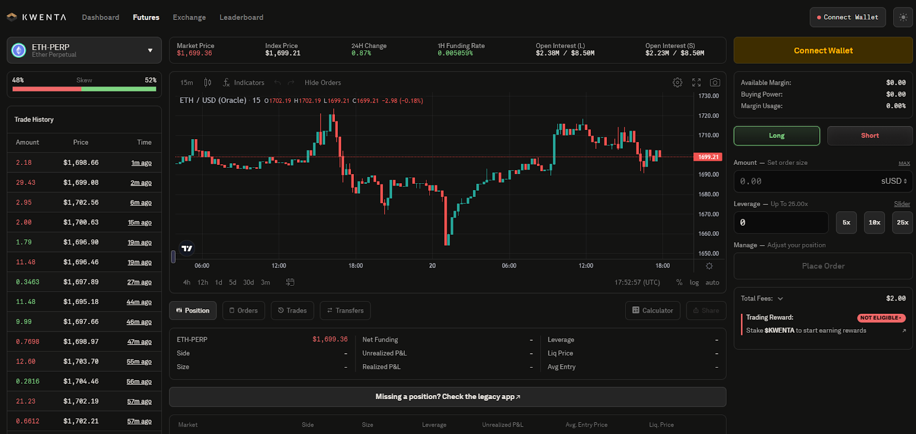Click the yellow Connect Wallet button

pyautogui.click(x=823, y=50)
